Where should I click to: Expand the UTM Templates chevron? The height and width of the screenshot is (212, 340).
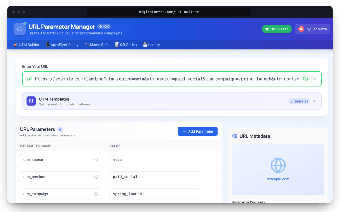pyautogui.click(x=315, y=101)
